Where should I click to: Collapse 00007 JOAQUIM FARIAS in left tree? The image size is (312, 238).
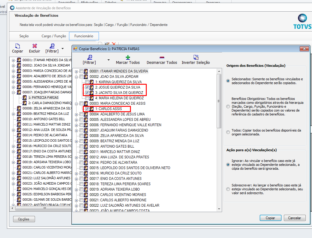[13, 92]
